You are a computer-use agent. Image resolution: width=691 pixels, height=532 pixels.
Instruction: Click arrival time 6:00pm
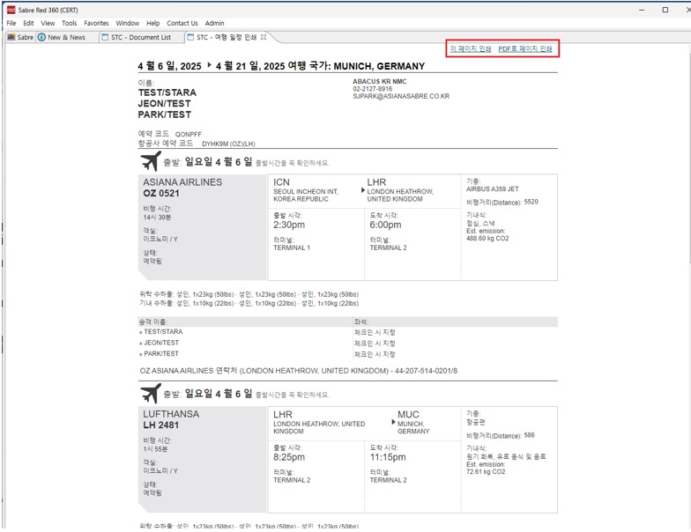(386, 225)
